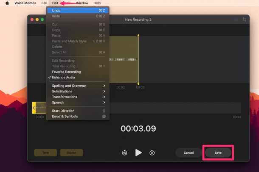Viewport: 259px width, 172px height.
Task: Click the yellow playhead line on the waveform
Action: [x=138, y=60]
